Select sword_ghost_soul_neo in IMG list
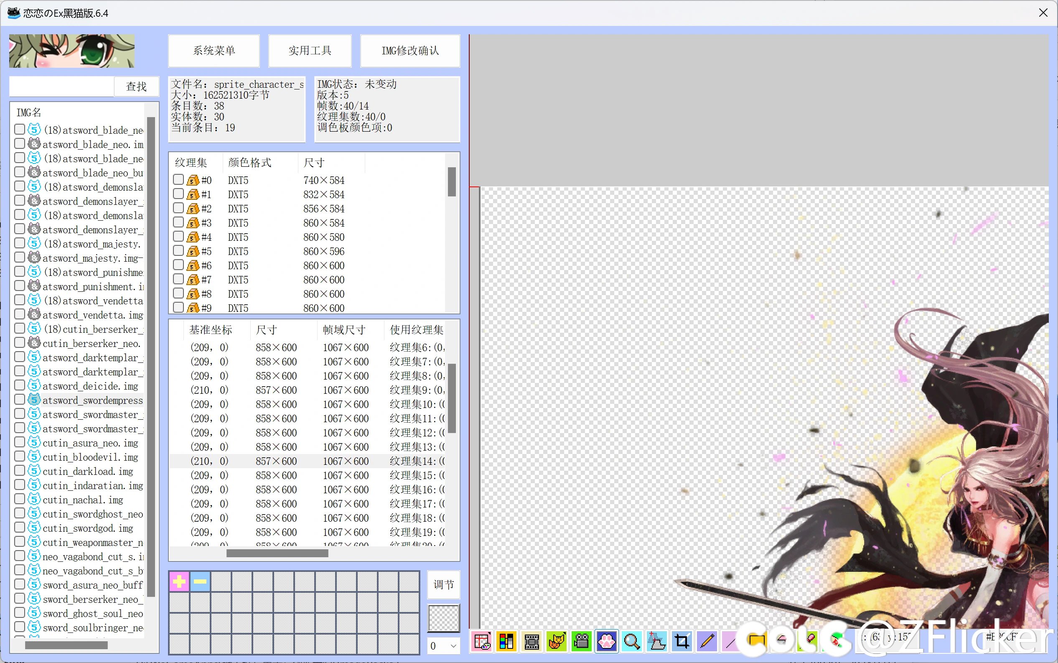The width and height of the screenshot is (1058, 663). 93,613
